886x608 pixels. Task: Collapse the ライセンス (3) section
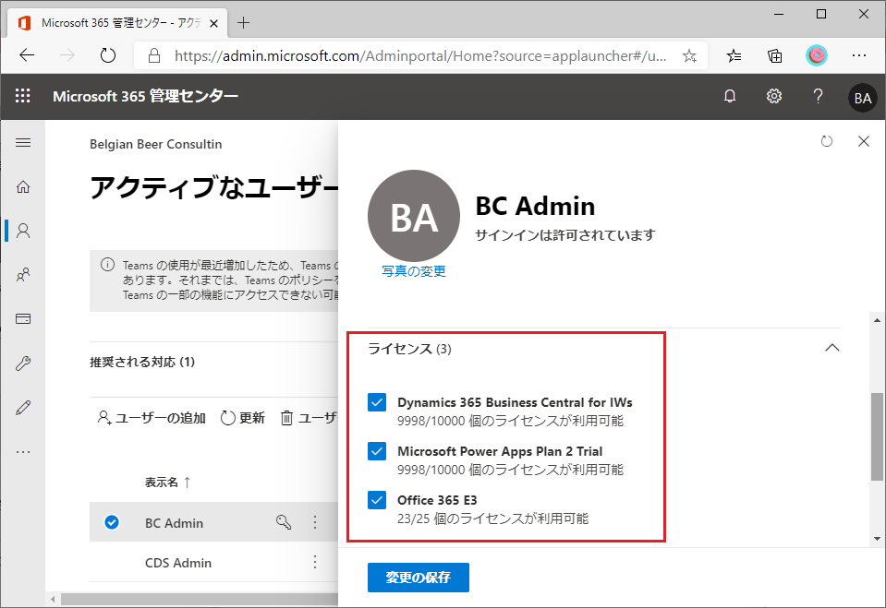pyautogui.click(x=831, y=348)
